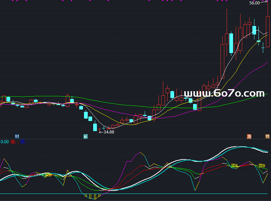The height and width of the screenshot is (201, 271).
Task: Open the 财 financial event marker
Action: 17,136
